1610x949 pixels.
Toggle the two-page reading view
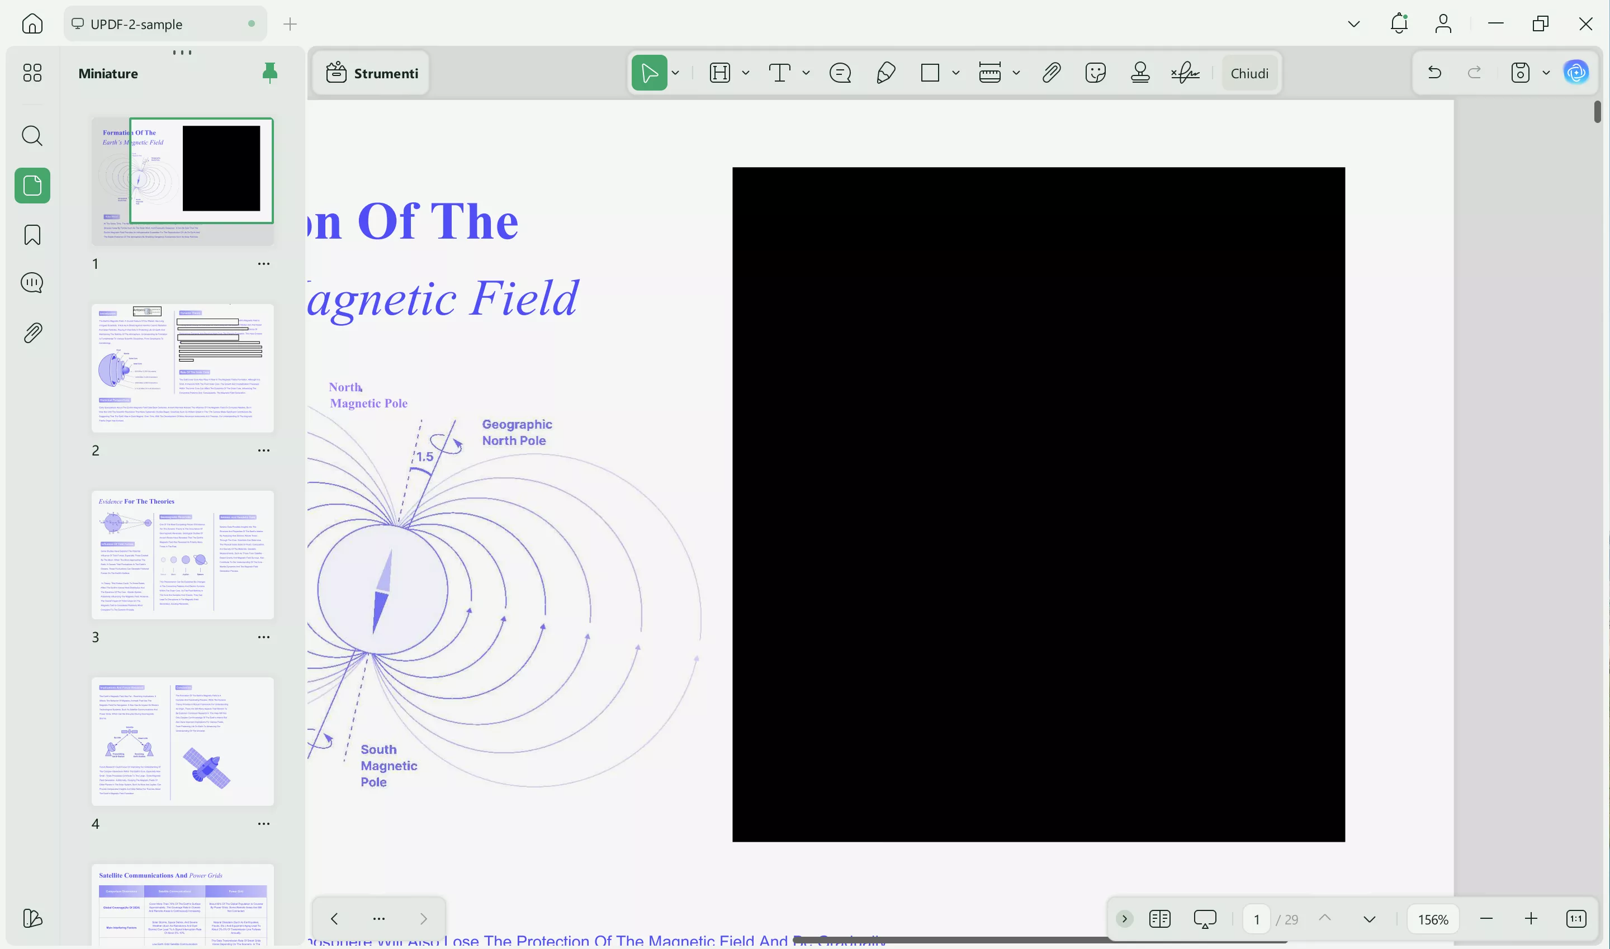click(x=1159, y=919)
